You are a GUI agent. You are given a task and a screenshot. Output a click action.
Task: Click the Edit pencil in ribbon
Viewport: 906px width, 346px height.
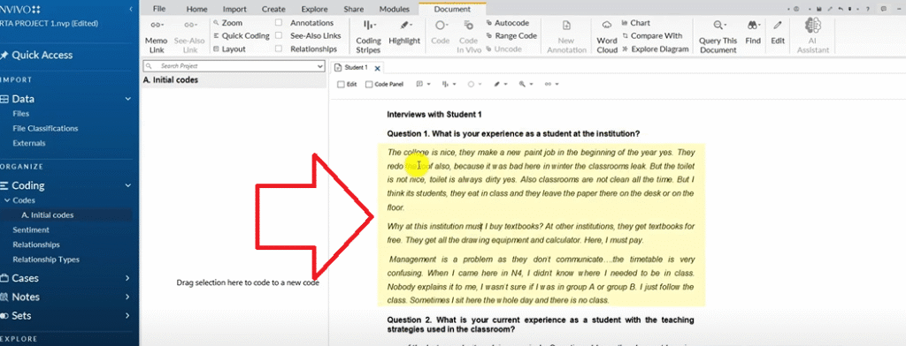(x=778, y=33)
